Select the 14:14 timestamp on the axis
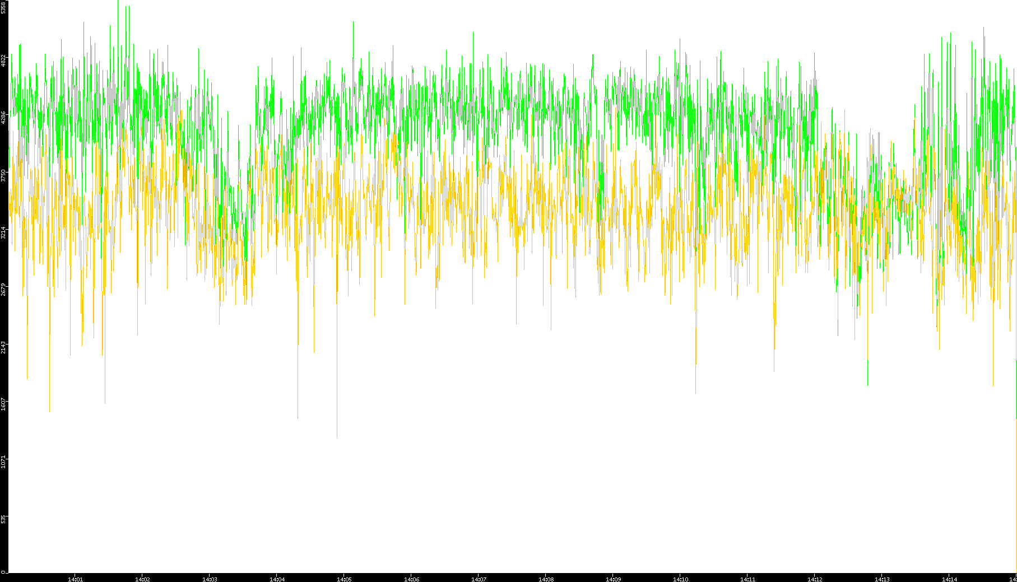This screenshot has width=1017, height=582. click(x=949, y=579)
